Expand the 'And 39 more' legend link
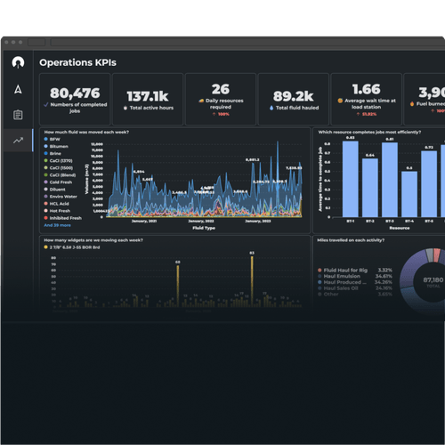 [x=57, y=225]
